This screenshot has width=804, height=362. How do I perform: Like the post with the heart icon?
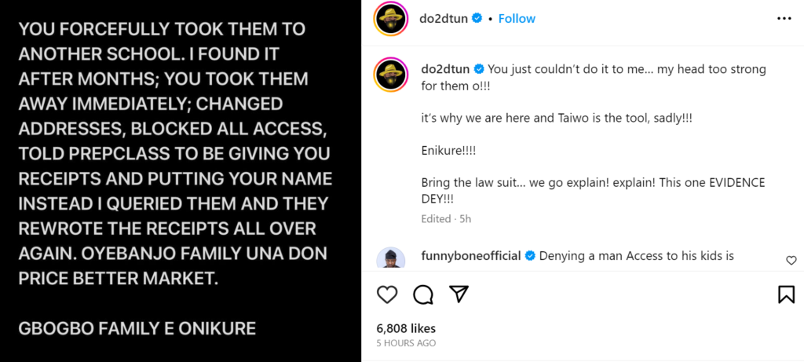coord(387,294)
